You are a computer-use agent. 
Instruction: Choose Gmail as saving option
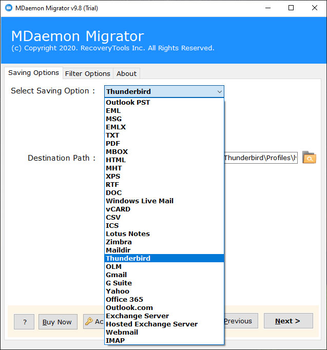[164, 275]
